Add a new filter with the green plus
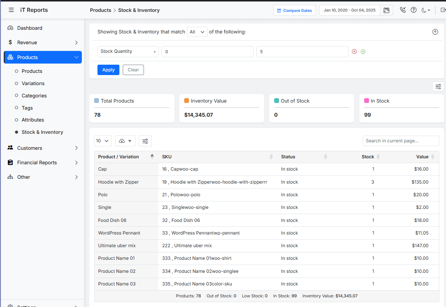 pos(363,51)
